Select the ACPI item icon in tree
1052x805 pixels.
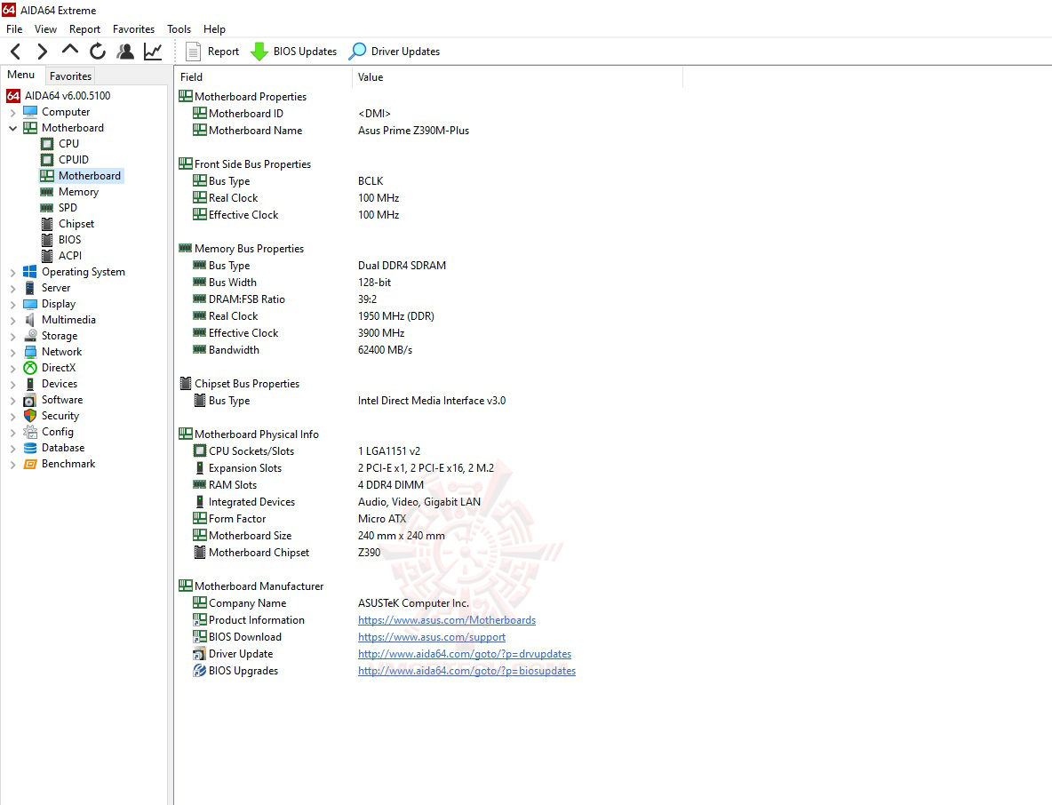[47, 256]
